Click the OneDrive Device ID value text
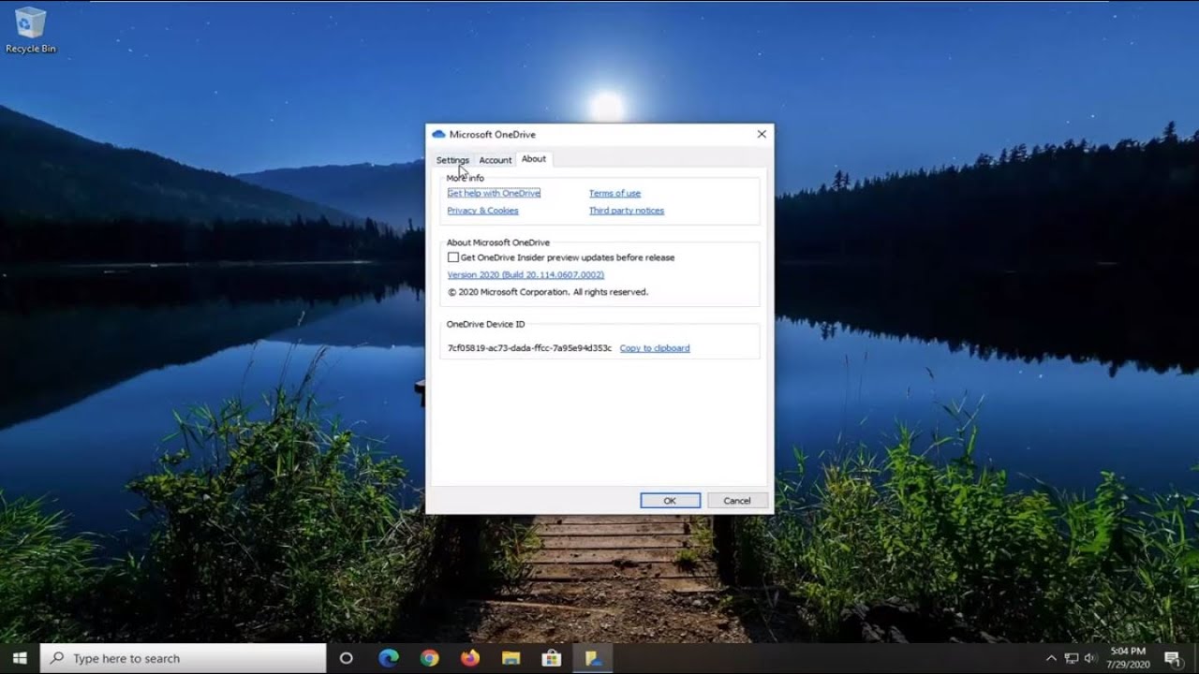Screen dimensions: 1199x674 click(529, 348)
